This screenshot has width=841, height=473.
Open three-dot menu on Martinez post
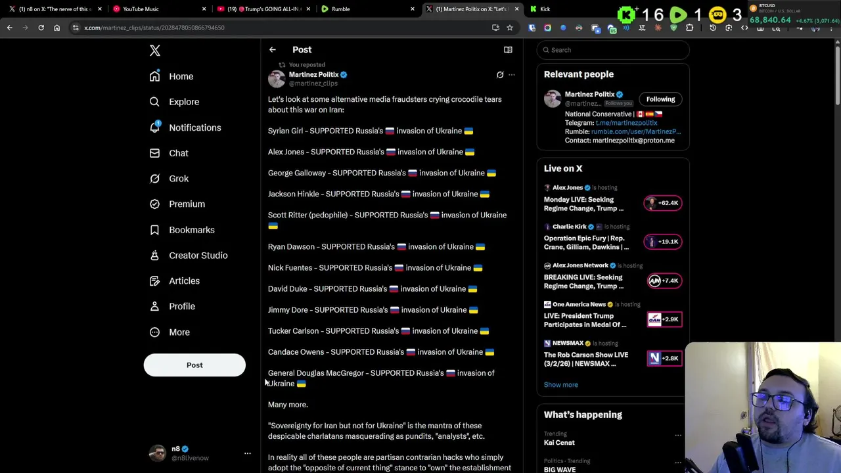click(x=512, y=75)
